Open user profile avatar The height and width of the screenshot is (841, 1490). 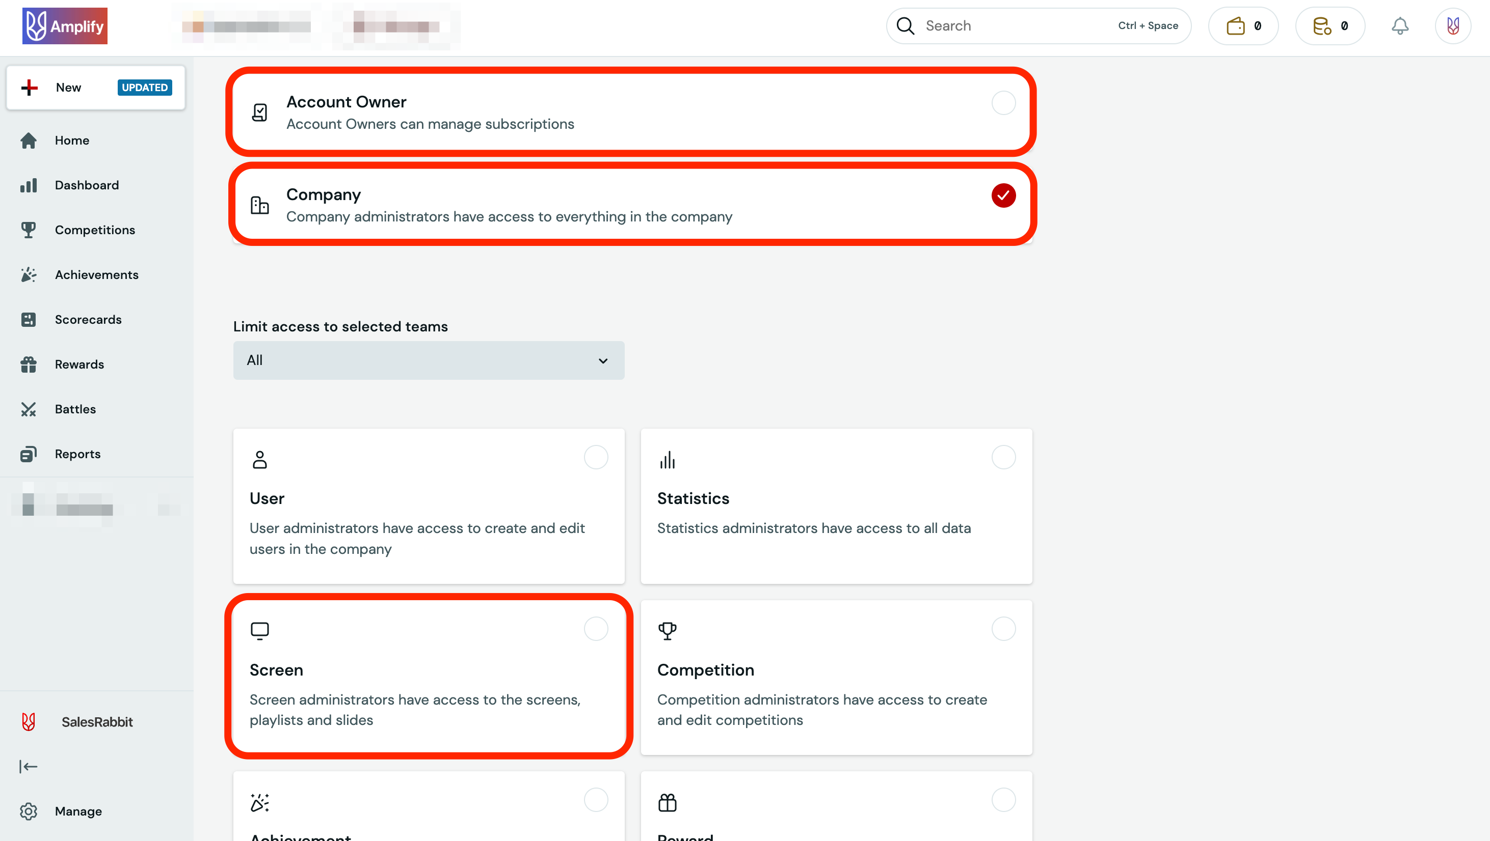(1452, 26)
